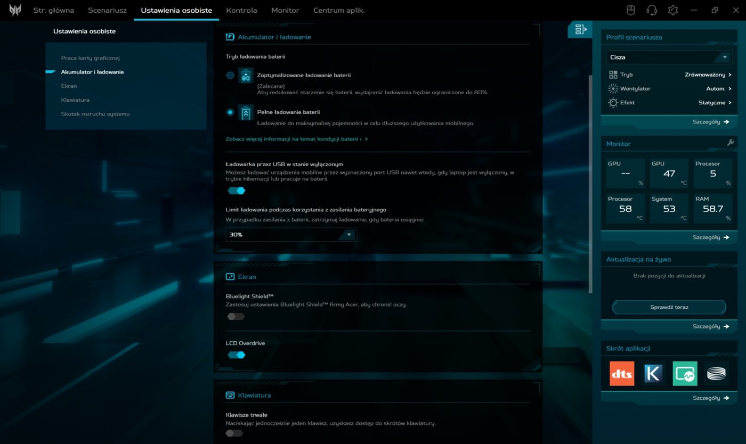
Task: Disable the LCD Overdrive toggle
Action: click(x=236, y=355)
